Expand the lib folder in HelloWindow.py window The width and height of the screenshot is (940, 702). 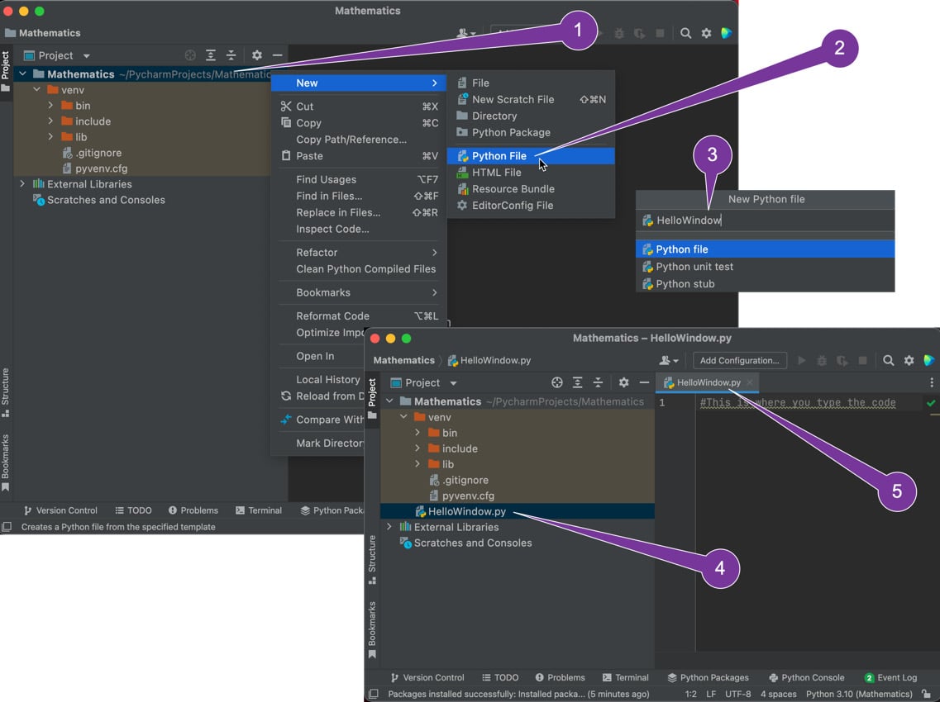pyautogui.click(x=418, y=463)
